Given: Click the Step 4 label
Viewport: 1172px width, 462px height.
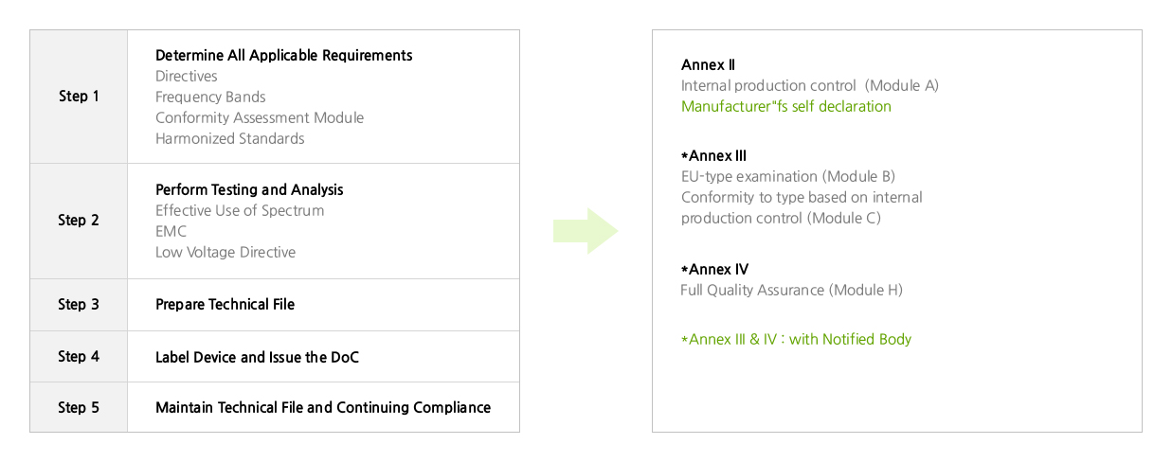Looking at the screenshot, I should (x=79, y=357).
